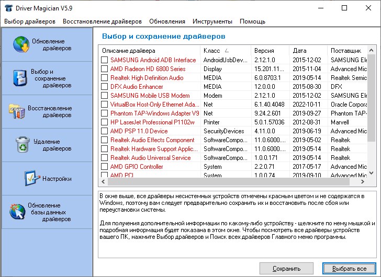Click the driver list horizontal scrollbar thumb
Screen dimensions: 381x277
pos(228,182)
